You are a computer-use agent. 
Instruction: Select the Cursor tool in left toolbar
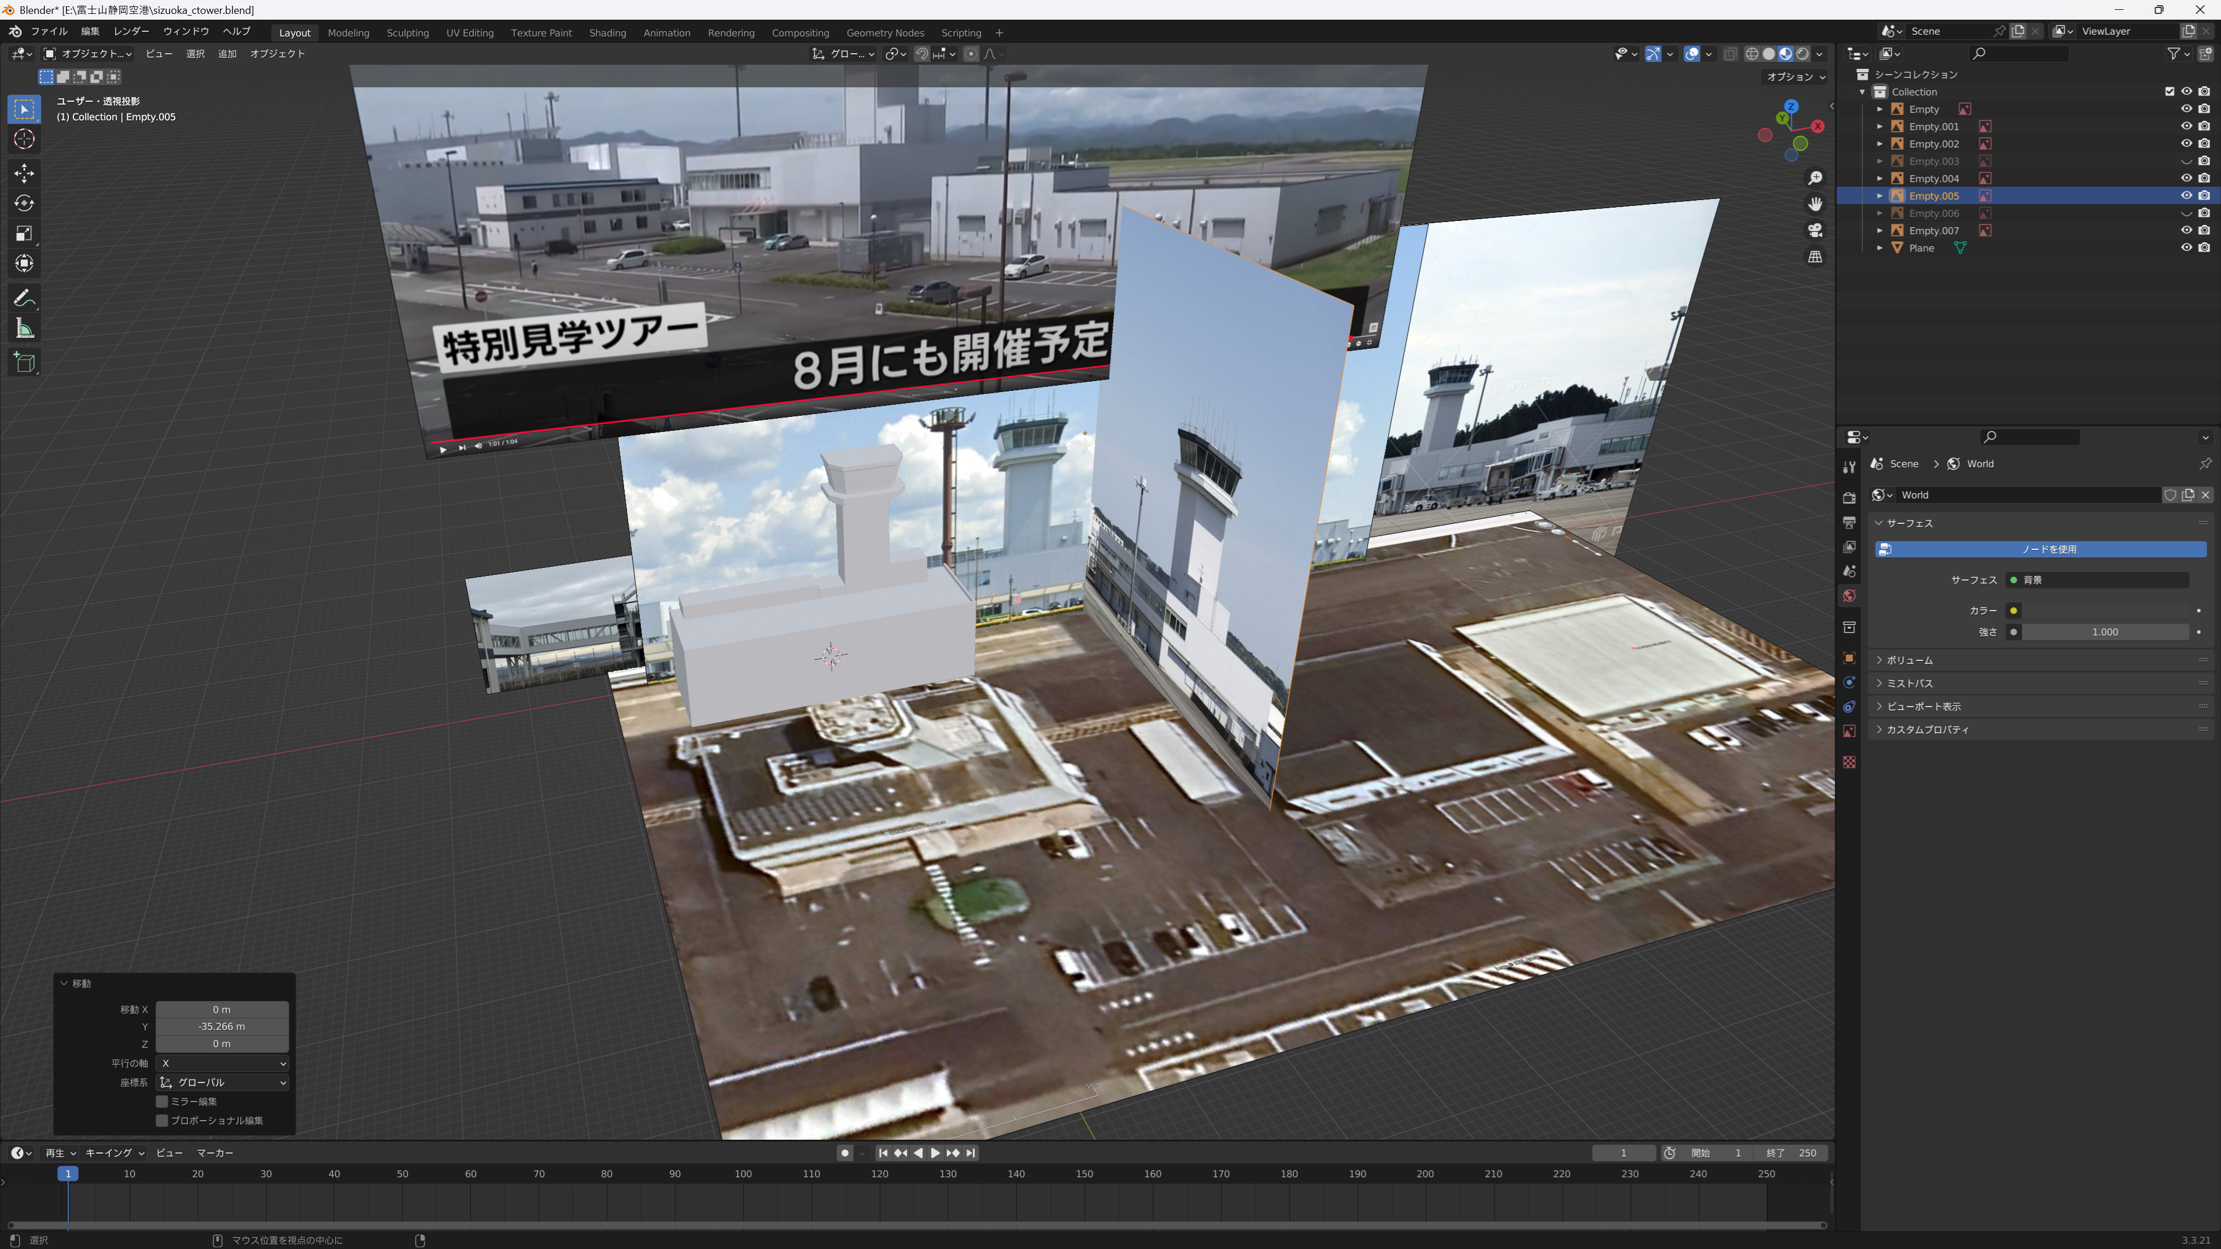[24, 139]
